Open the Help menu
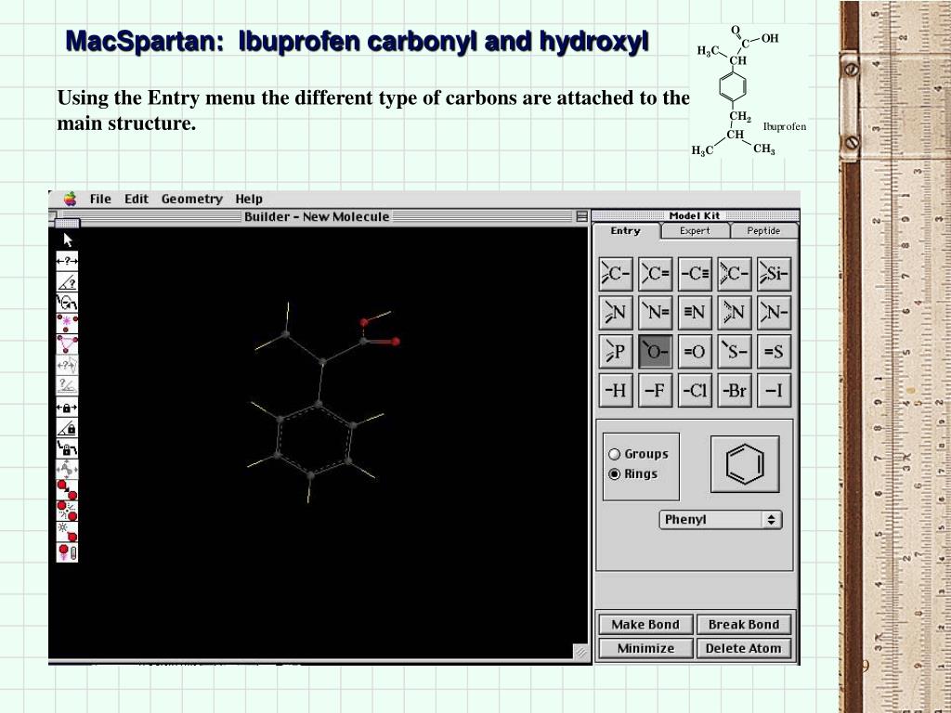 tap(249, 199)
